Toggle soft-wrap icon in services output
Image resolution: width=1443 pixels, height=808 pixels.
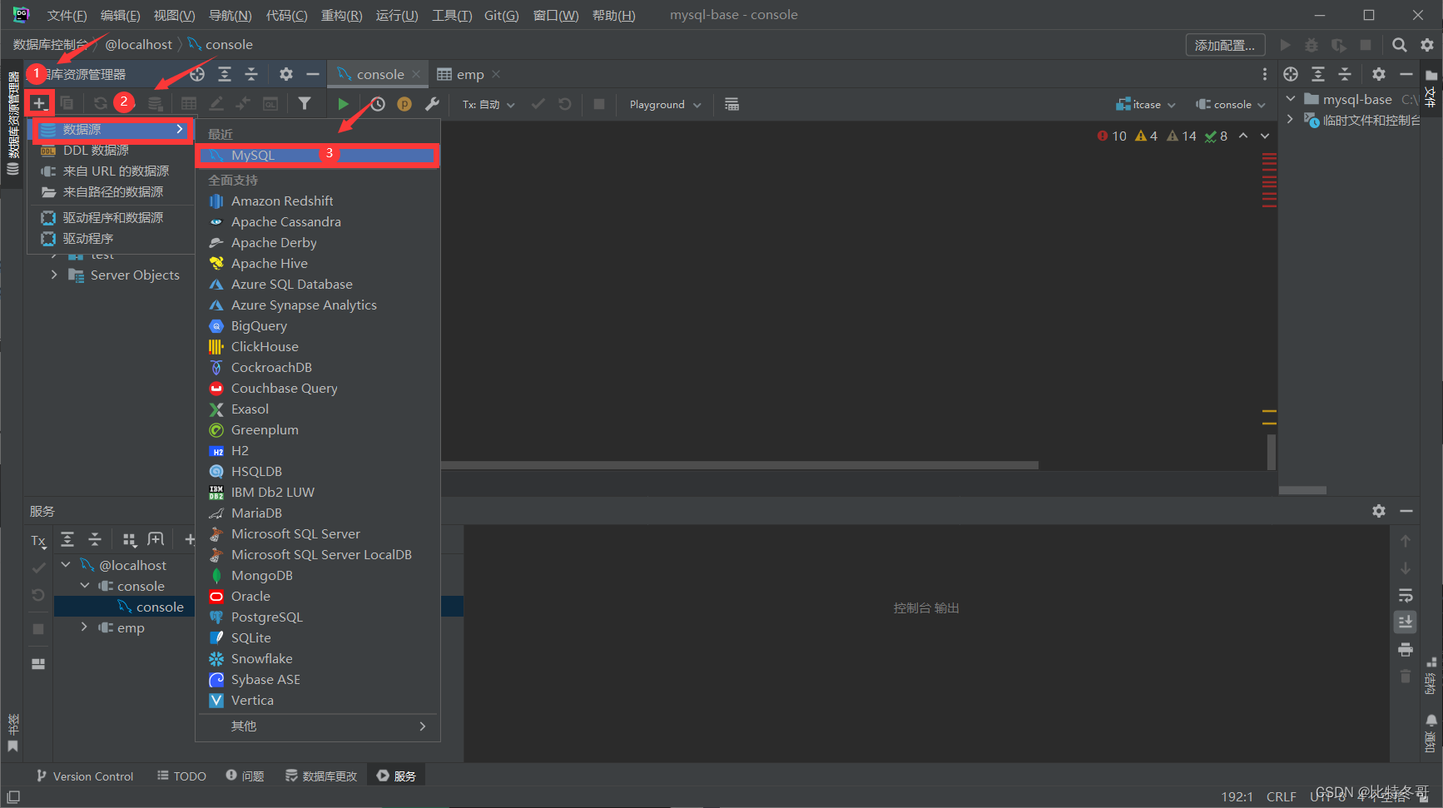[x=1406, y=595]
